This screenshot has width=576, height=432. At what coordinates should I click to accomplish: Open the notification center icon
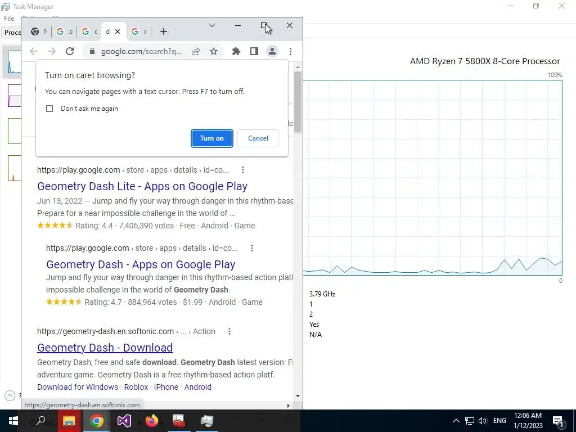click(x=559, y=421)
